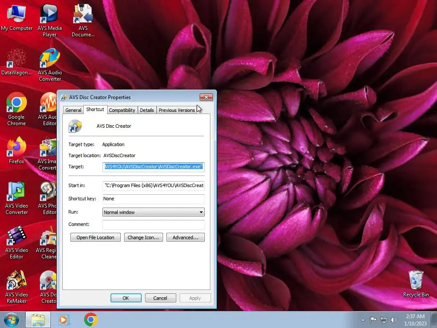The height and width of the screenshot is (328, 437).
Task: Confirm with the OK button
Action: 126,298
